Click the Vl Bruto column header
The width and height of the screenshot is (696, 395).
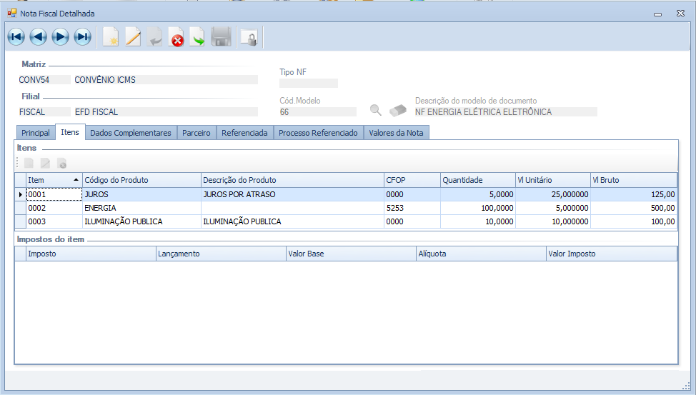point(632,180)
